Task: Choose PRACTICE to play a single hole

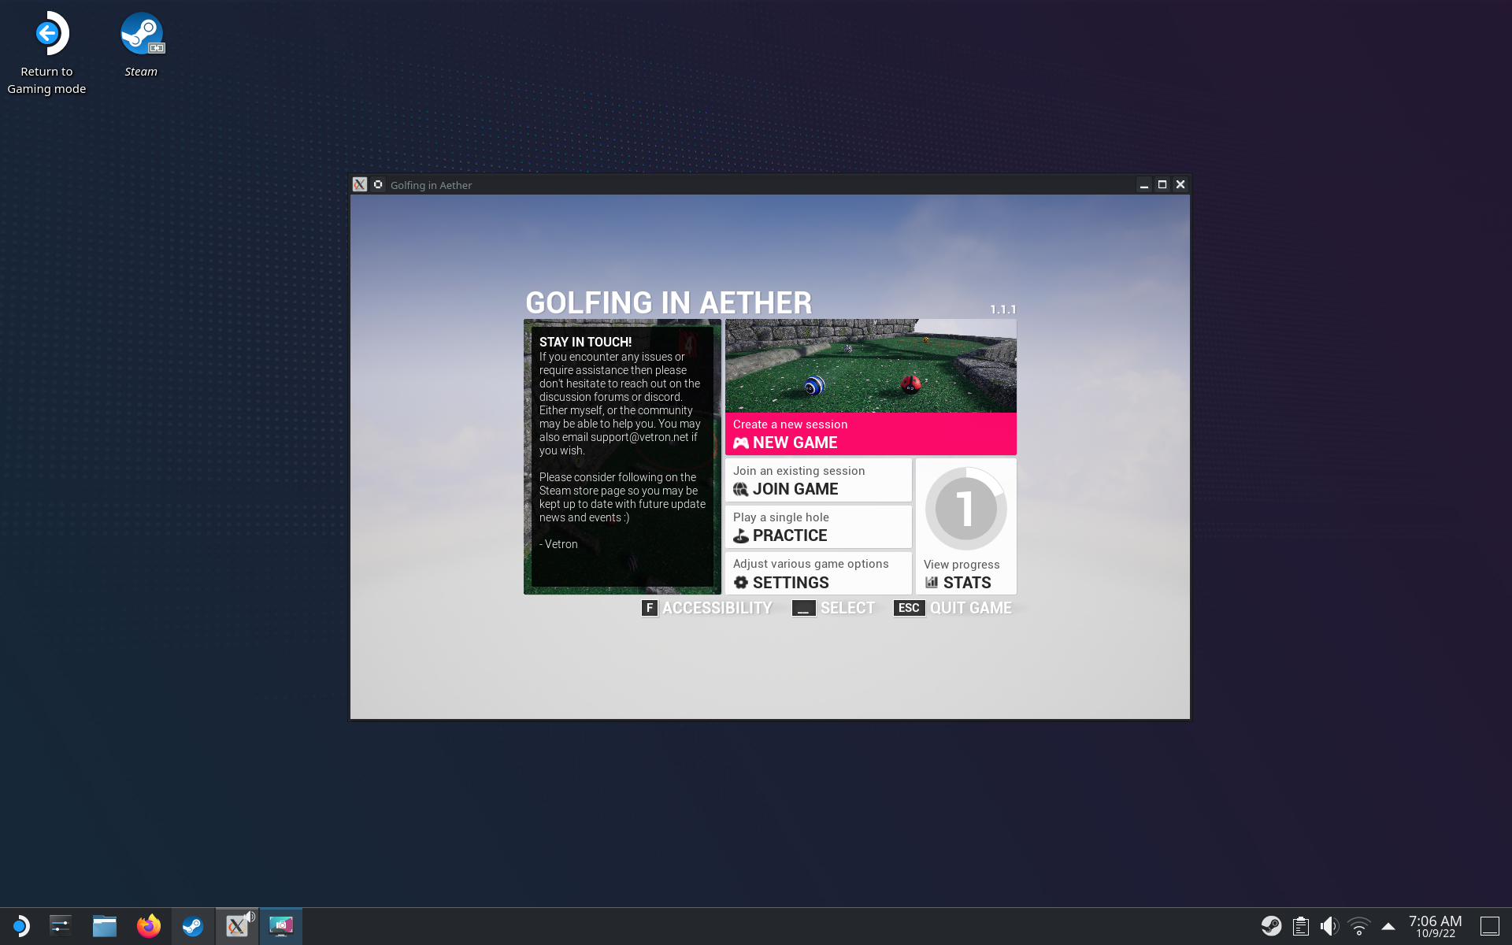Action: [818, 527]
